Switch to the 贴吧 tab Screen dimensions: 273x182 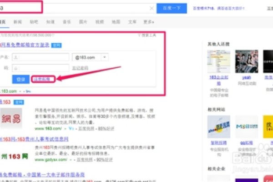pyautogui.click(x=34, y=22)
